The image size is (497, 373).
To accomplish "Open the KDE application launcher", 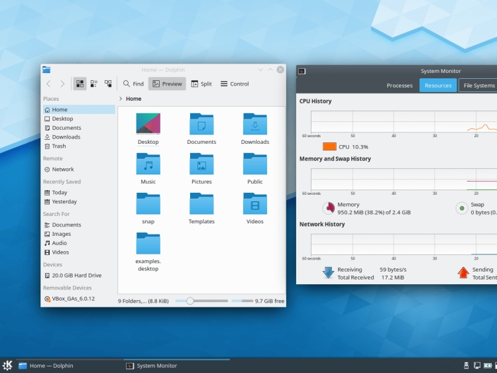I will tap(8, 365).
